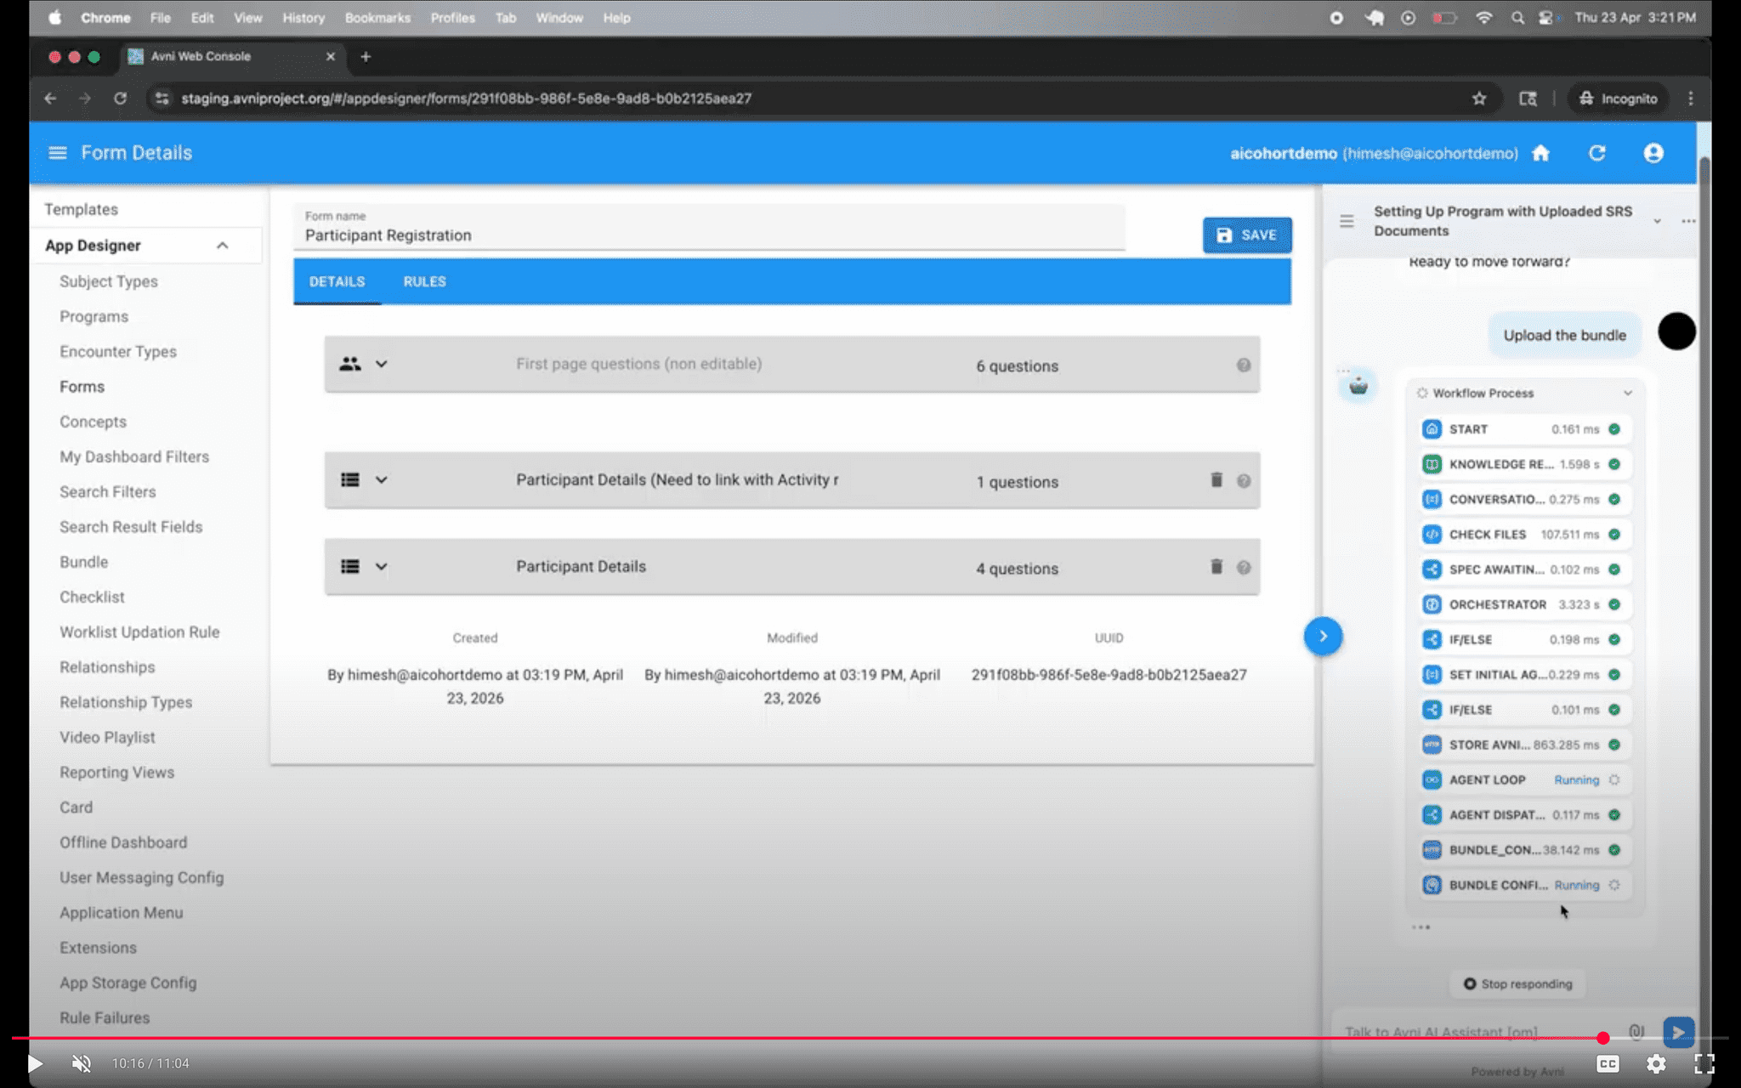Open the Chrome Bookmarks menu
This screenshot has width=1741, height=1088.
pyautogui.click(x=377, y=17)
